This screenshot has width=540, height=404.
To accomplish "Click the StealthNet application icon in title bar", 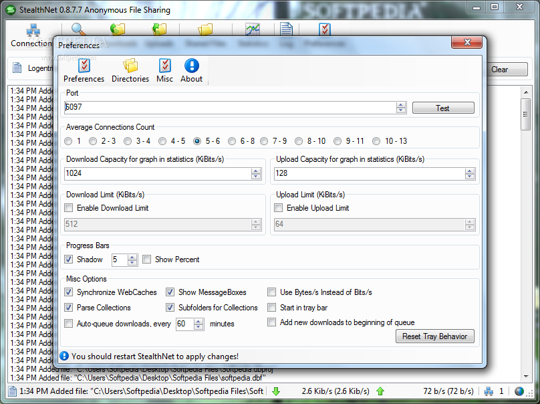I will coord(11,9).
